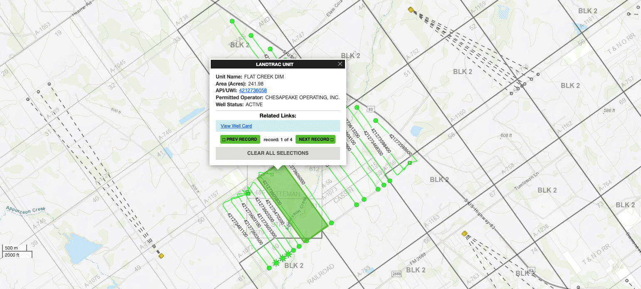This screenshot has height=289, width=641.
Task: Click the A-1045 abstract label
Action: (x=118, y=66)
